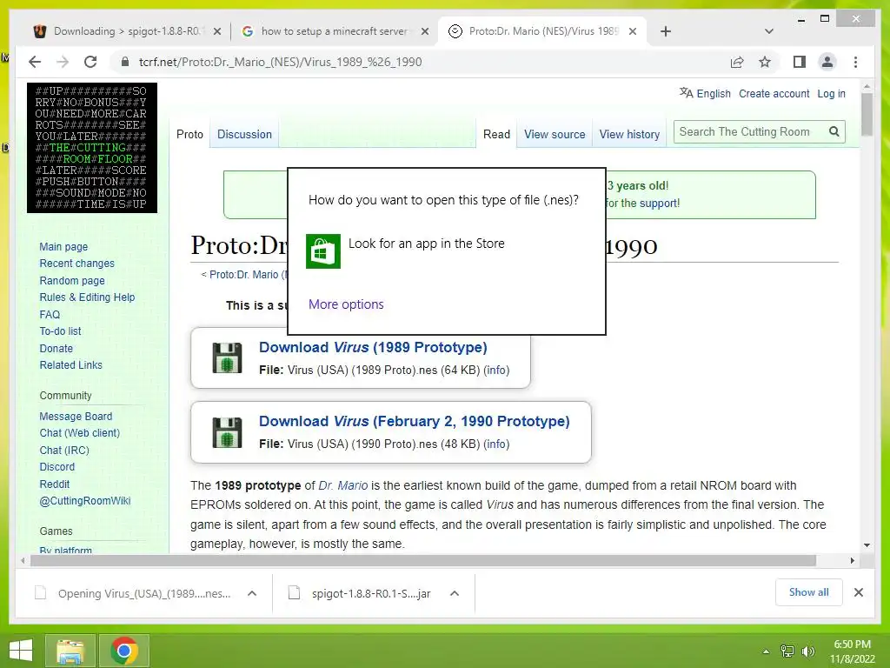Image resolution: width=890 pixels, height=668 pixels.
Task: Share this page via share icon
Action: (737, 62)
